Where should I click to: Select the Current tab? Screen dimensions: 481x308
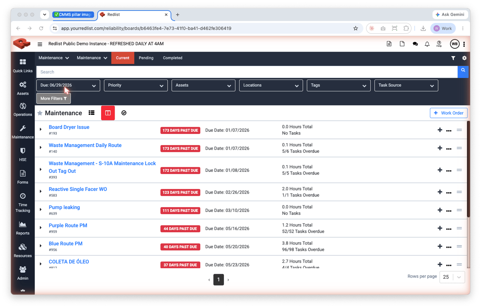(x=123, y=58)
